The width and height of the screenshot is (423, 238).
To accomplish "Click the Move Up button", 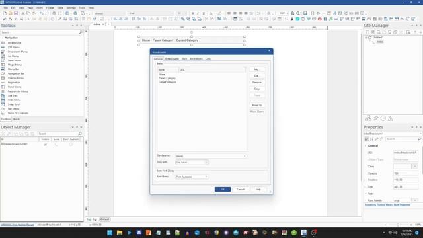I will point(256,105).
